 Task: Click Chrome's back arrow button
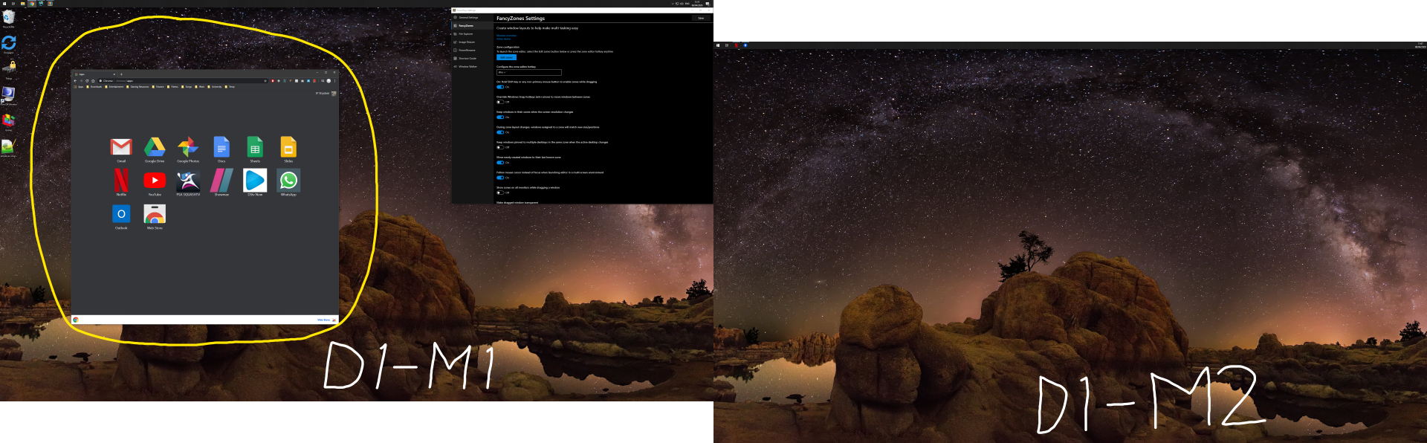coord(75,81)
